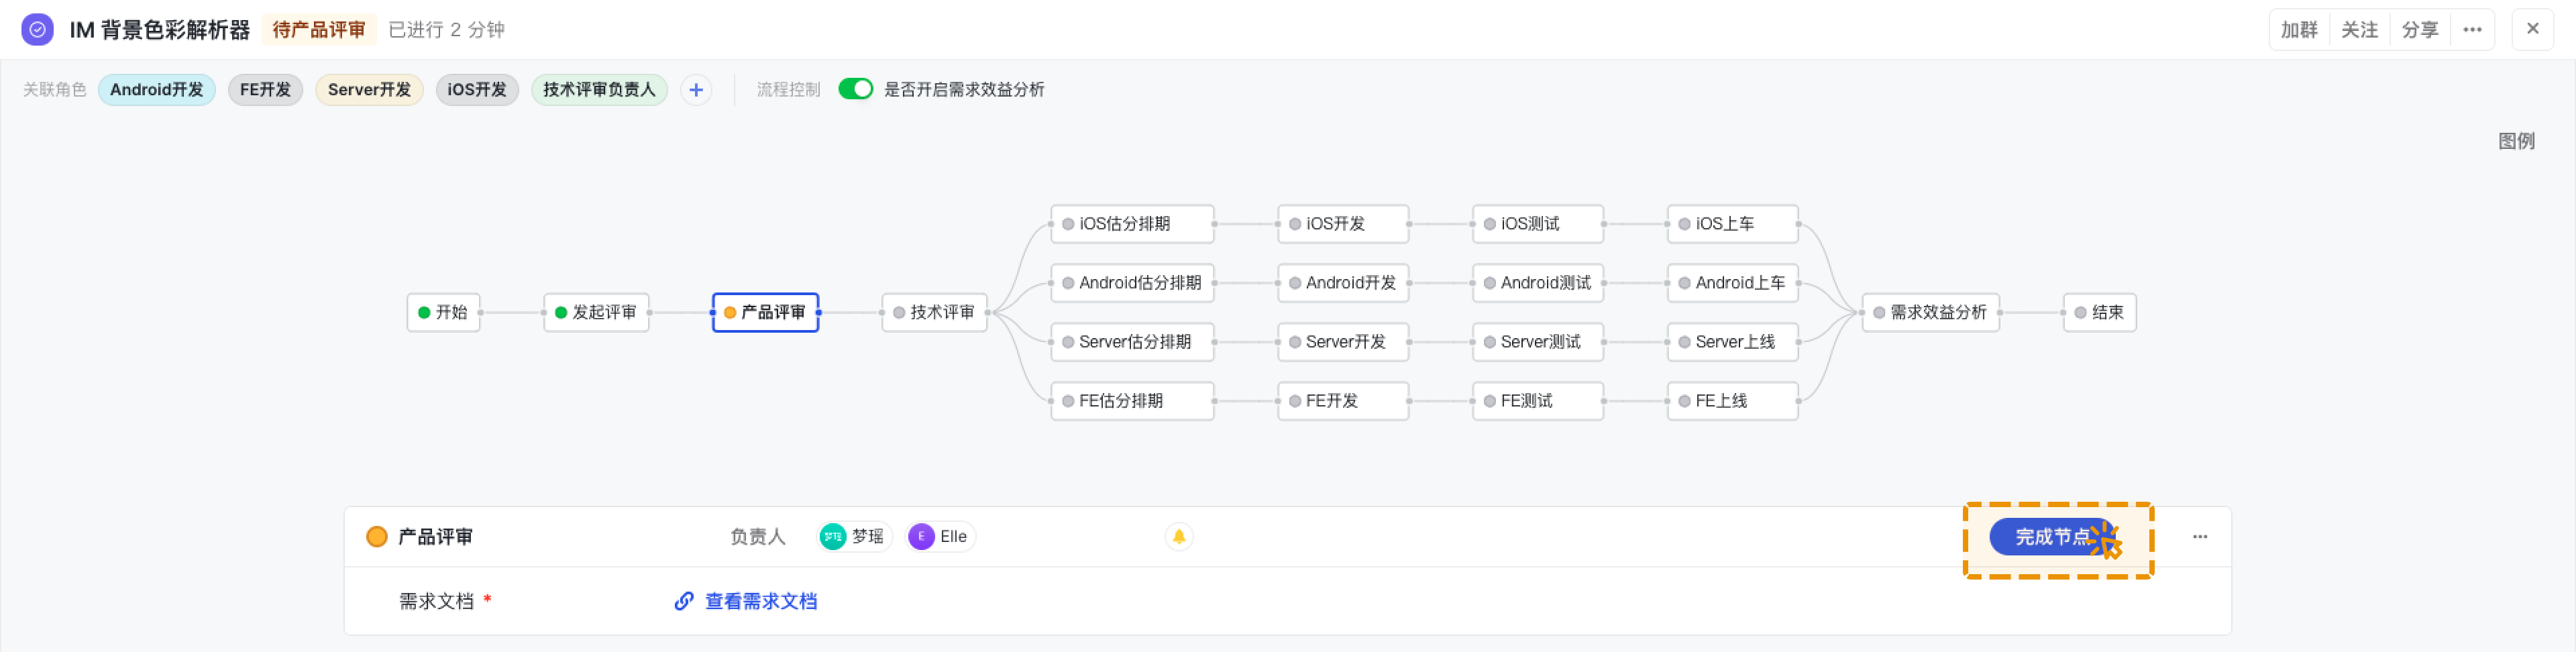The width and height of the screenshot is (2576, 652).
Task: Select the 发起评审 workflow node
Action: pos(597,312)
